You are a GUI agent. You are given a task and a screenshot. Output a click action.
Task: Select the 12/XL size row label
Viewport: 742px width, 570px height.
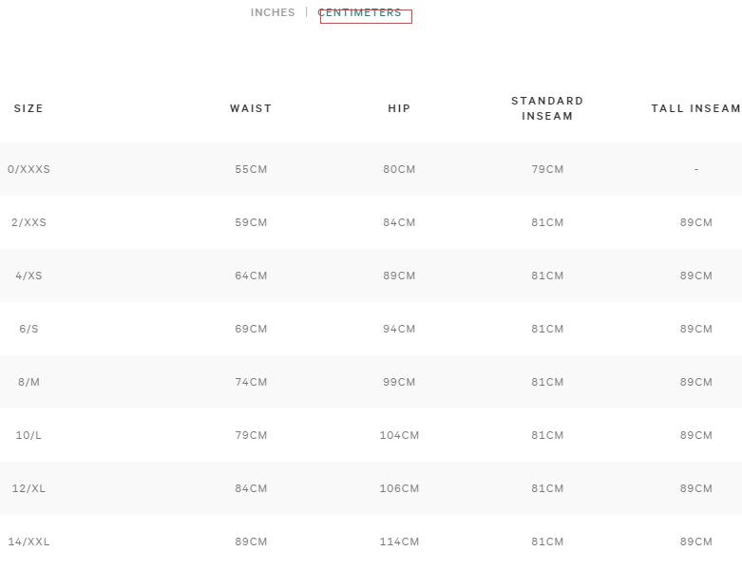[x=29, y=488]
